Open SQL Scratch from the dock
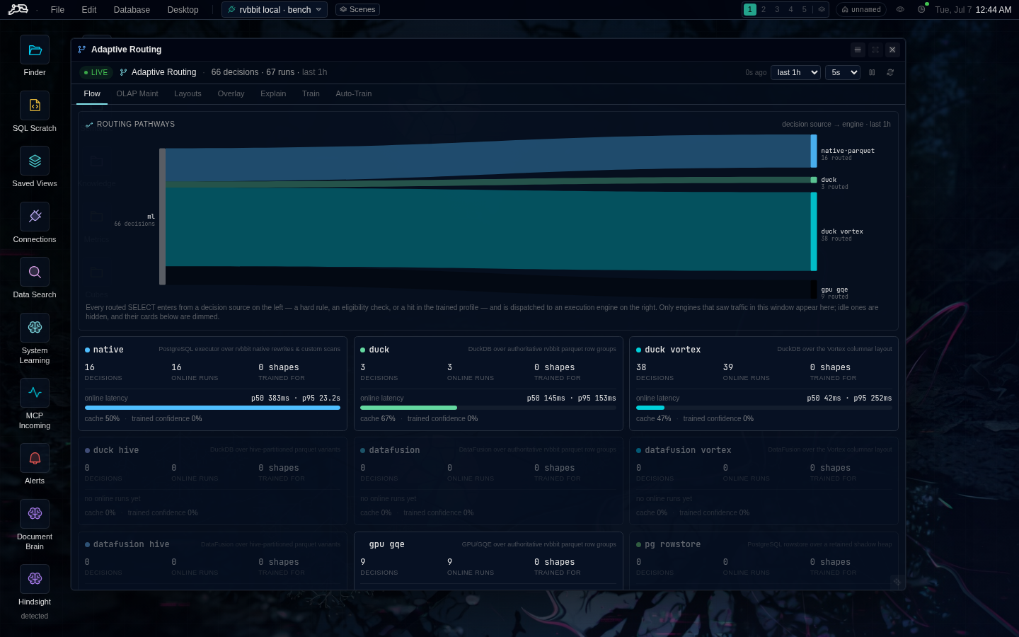This screenshot has width=1019, height=637. (x=35, y=105)
